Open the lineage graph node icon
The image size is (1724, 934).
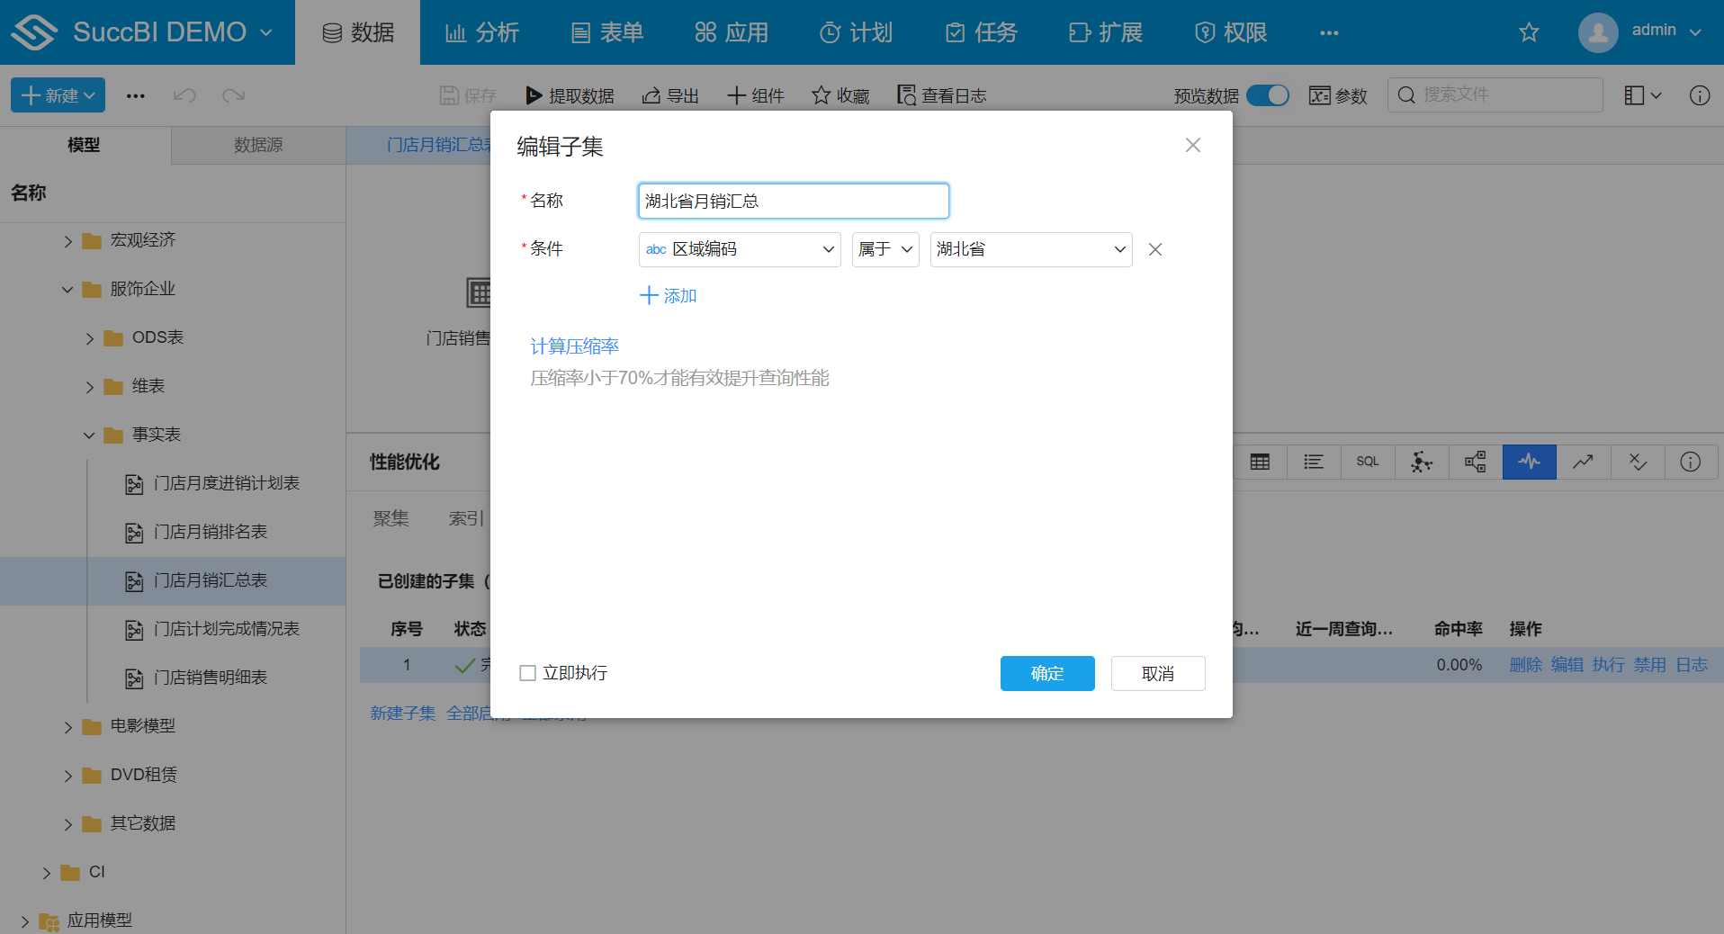1475,462
